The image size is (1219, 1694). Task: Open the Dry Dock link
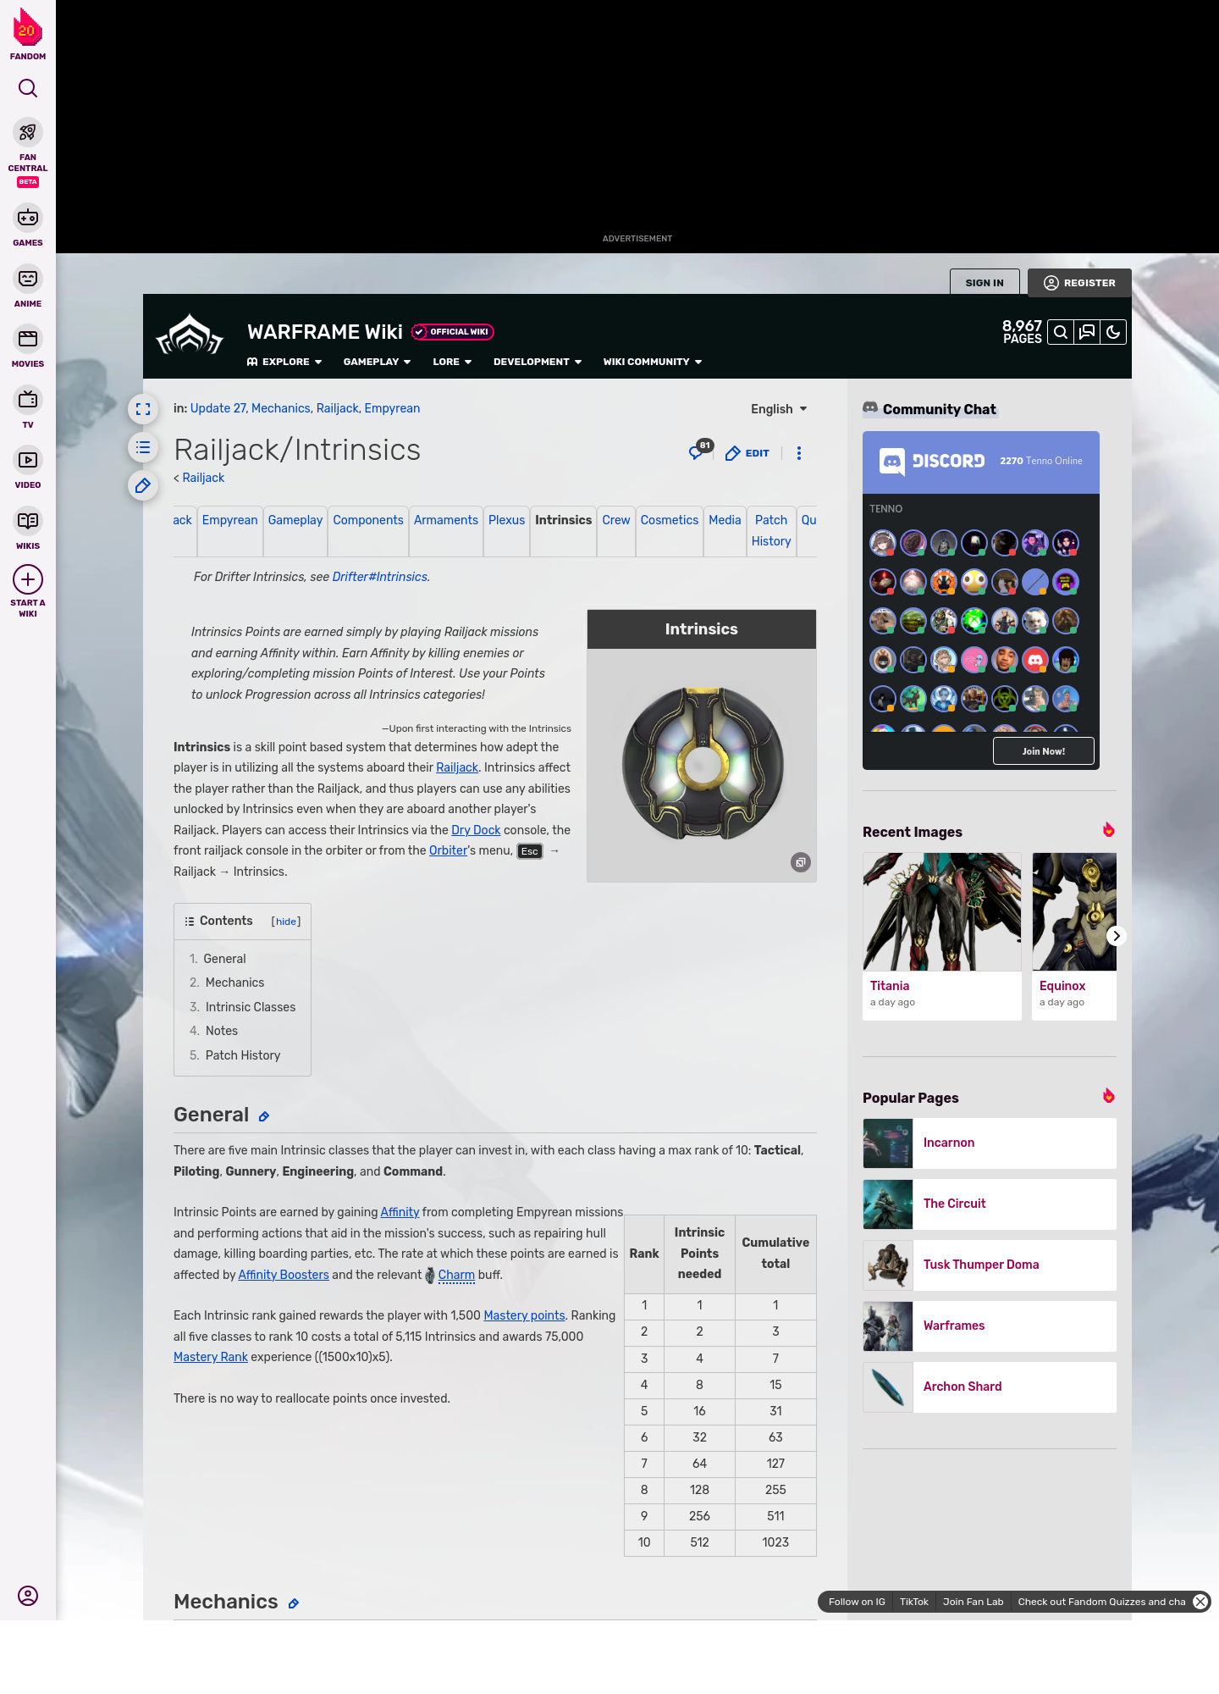(x=476, y=830)
